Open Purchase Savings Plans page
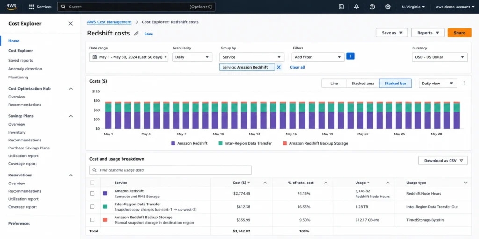Screen dimensions: 479x239 (x=29, y=148)
